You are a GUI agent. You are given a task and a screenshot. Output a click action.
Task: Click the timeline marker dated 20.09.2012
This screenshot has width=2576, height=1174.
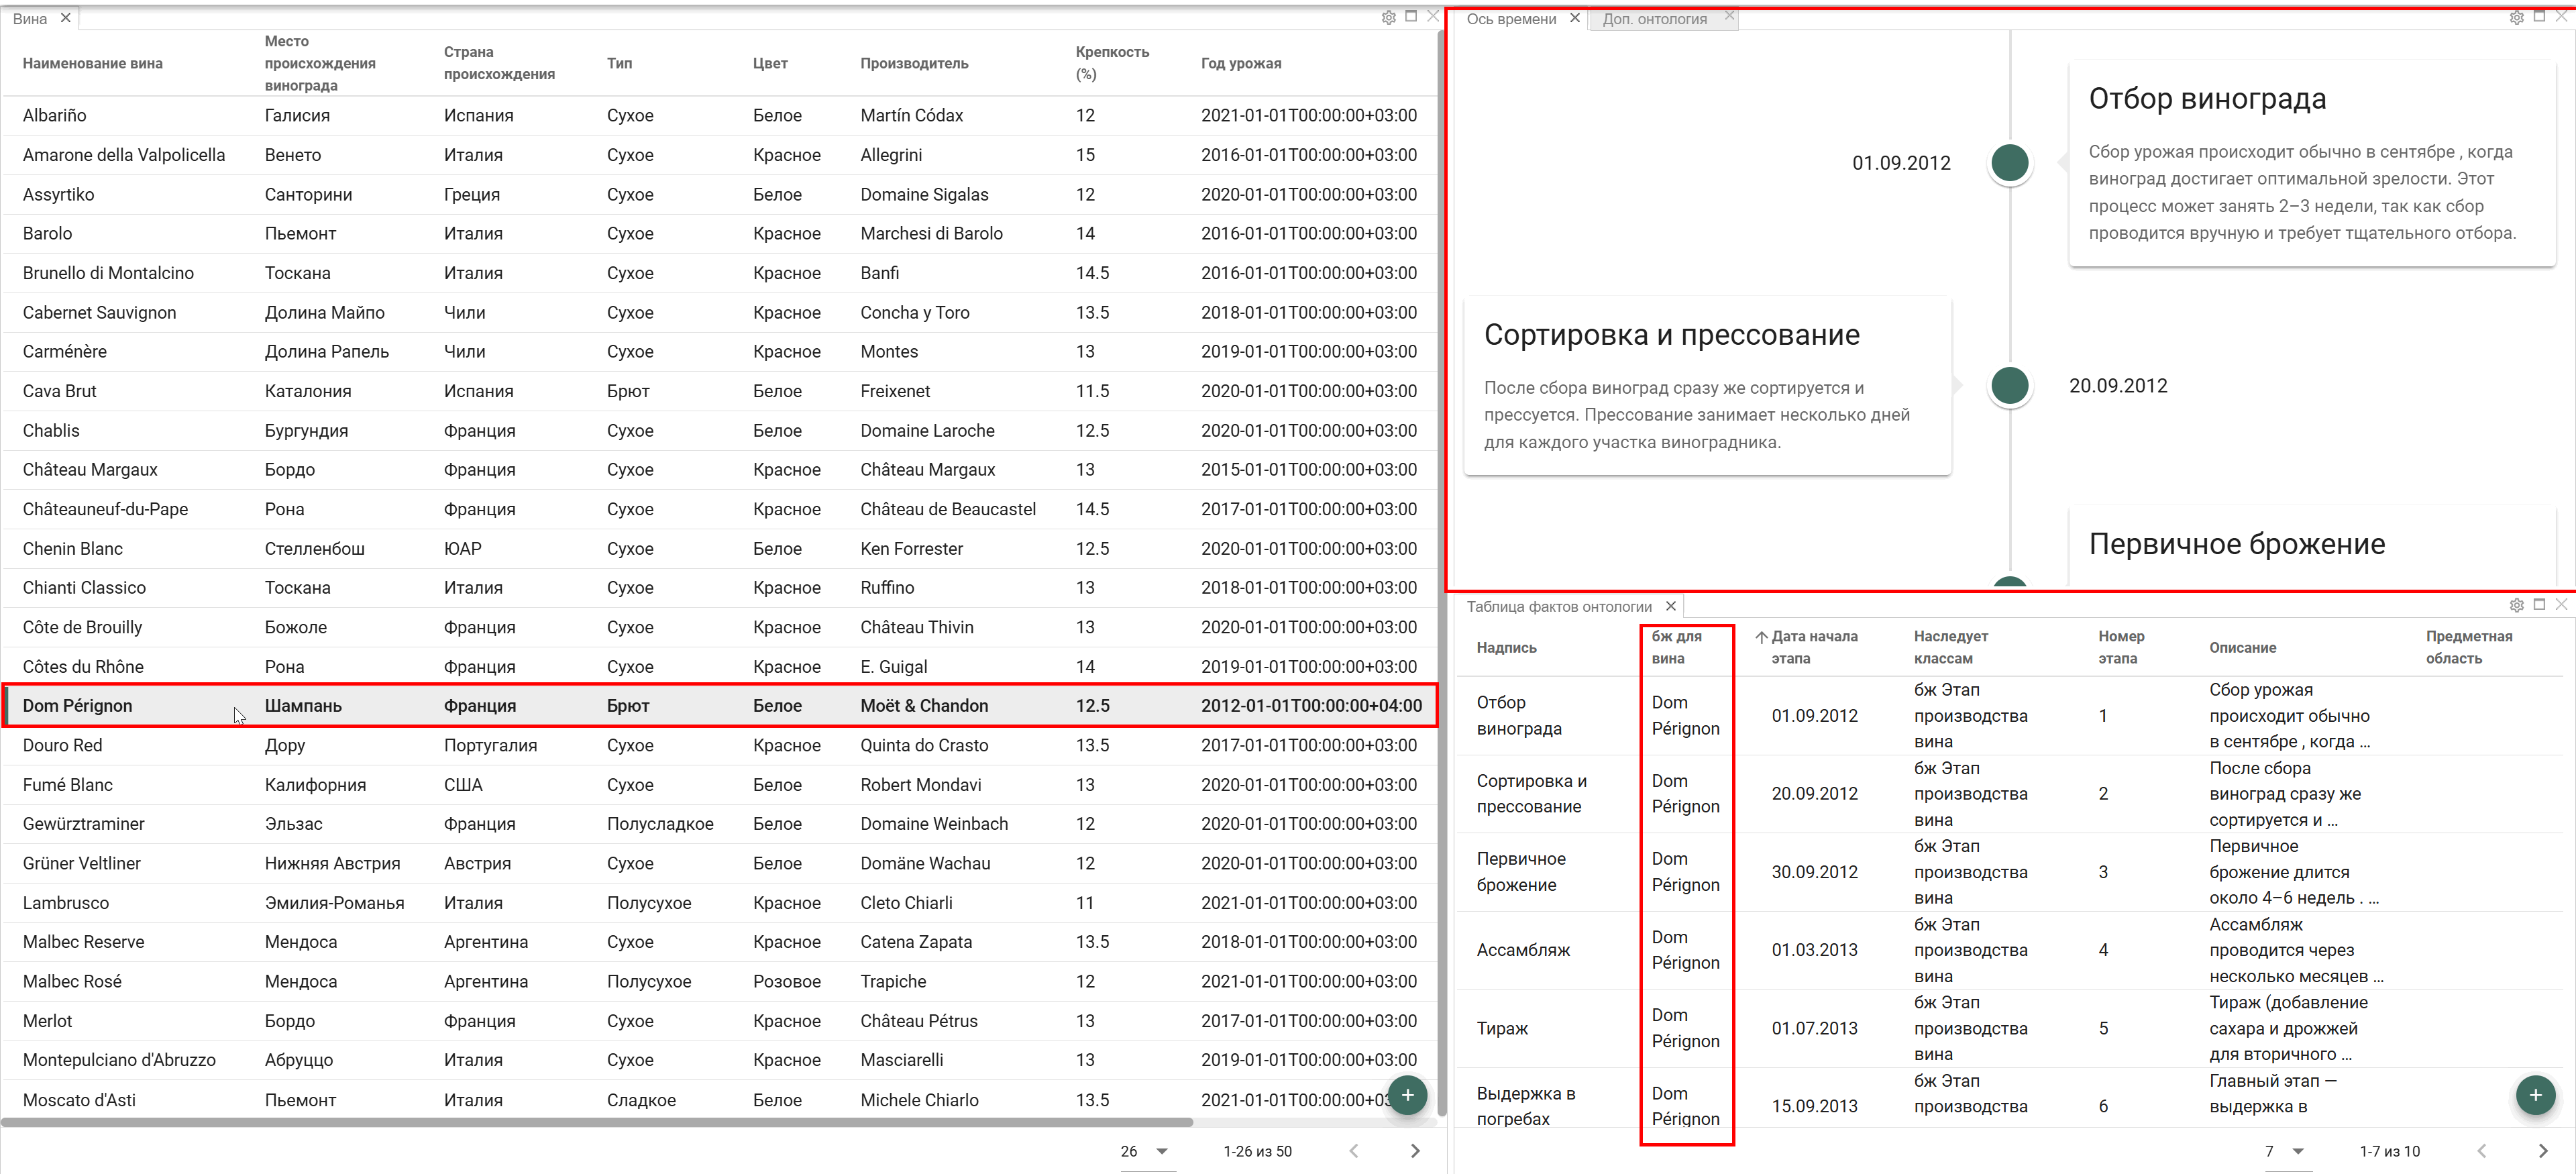tap(2009, 386)
